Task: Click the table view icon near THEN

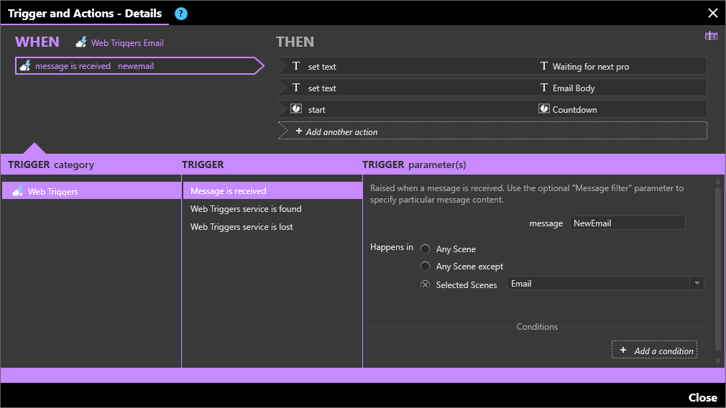Action: tap(711, 36)
